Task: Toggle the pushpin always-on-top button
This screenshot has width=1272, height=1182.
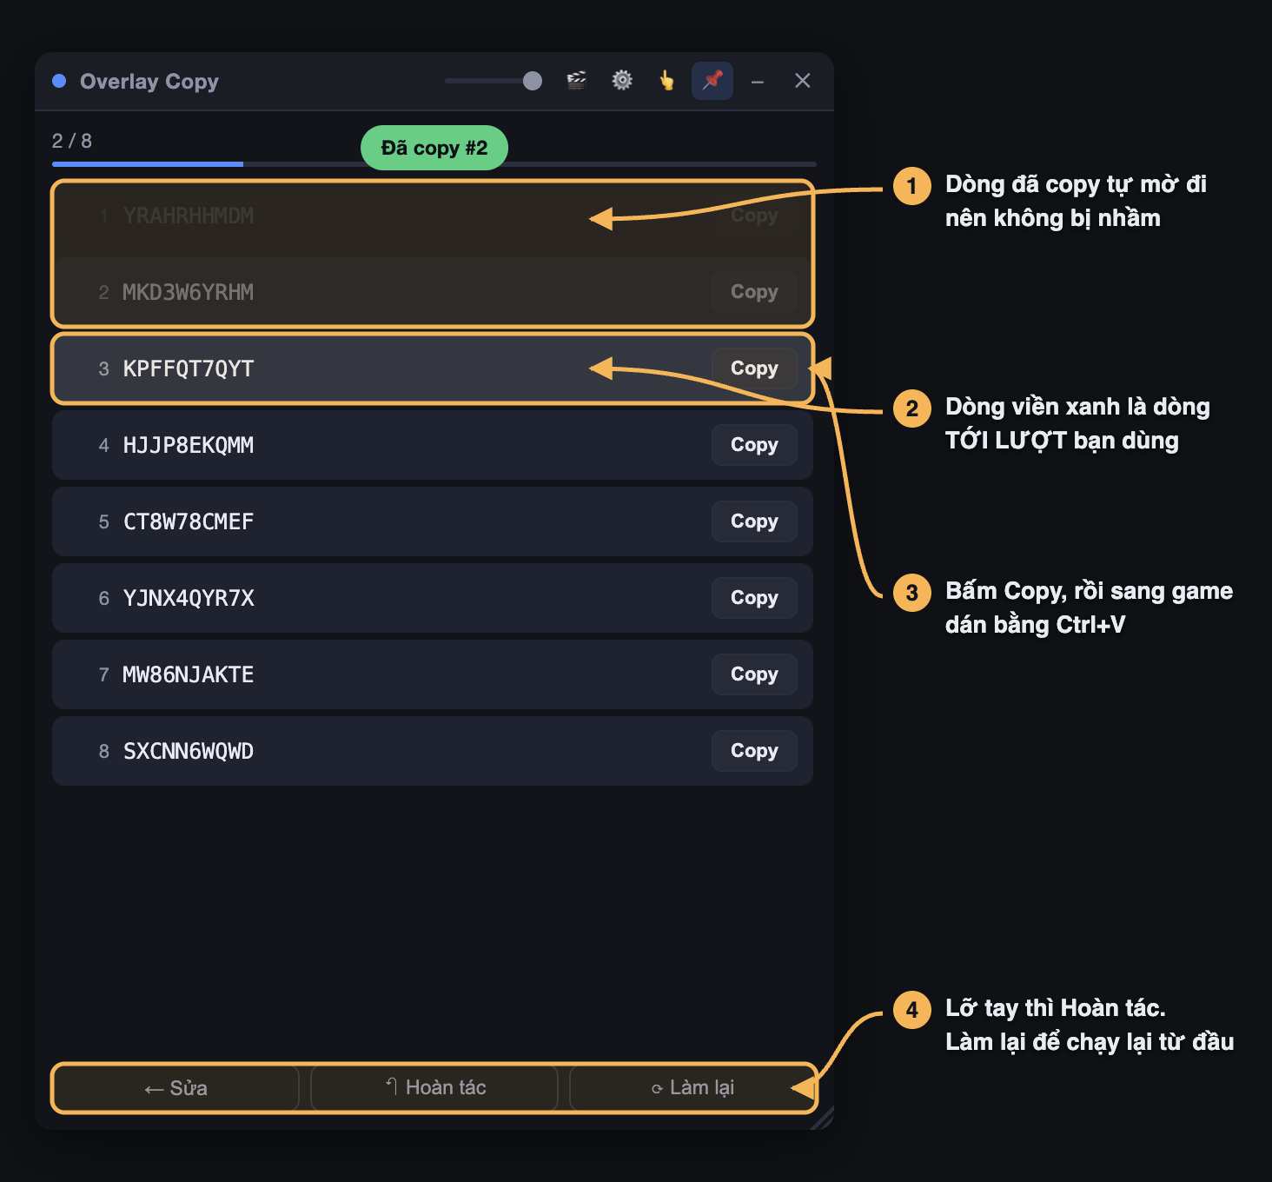Action: [x=712, y=81]
